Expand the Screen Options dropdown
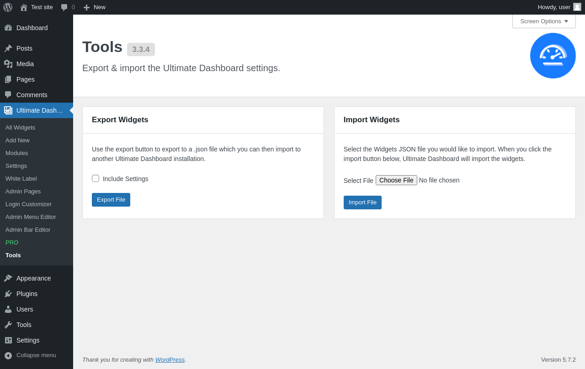Screen dimensions: 585x369 point(544,21)
